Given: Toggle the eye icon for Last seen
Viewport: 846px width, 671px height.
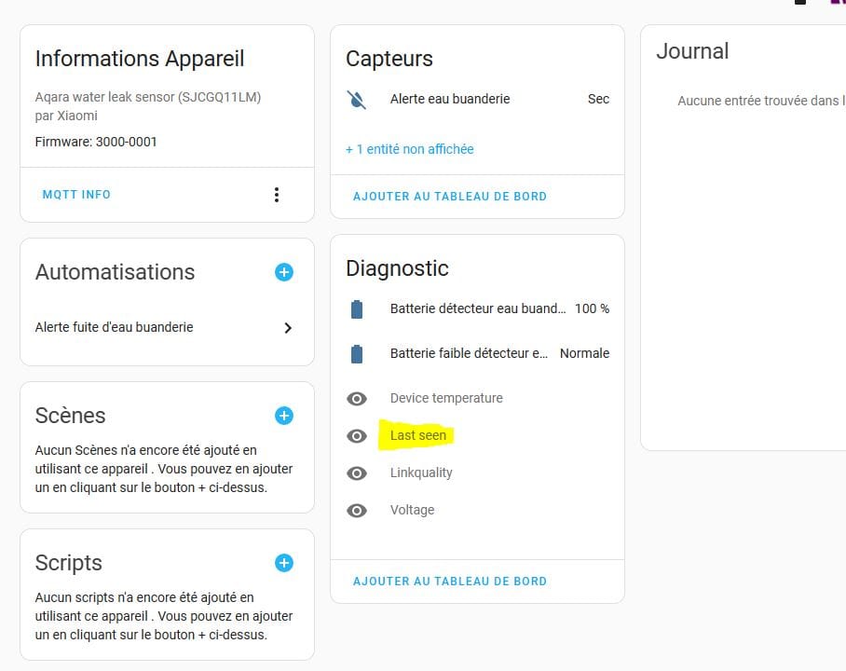Looking at the screenshot, I should tap(357, 436).
